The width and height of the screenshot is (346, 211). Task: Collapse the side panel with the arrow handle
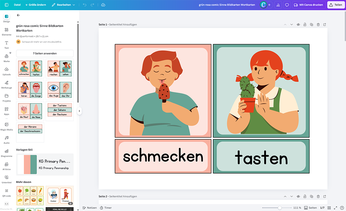[79, 111]
